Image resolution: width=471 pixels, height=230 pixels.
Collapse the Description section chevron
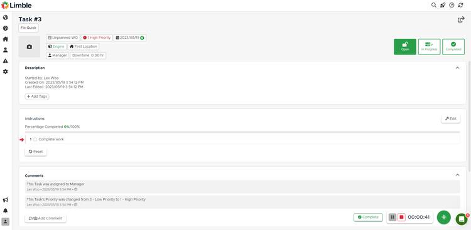(x=457, y=68)
